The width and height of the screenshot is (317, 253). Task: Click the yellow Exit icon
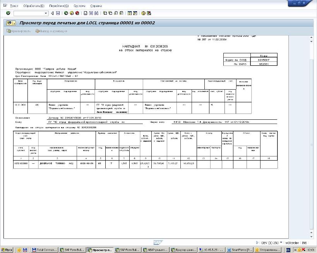tap(72, 13)
